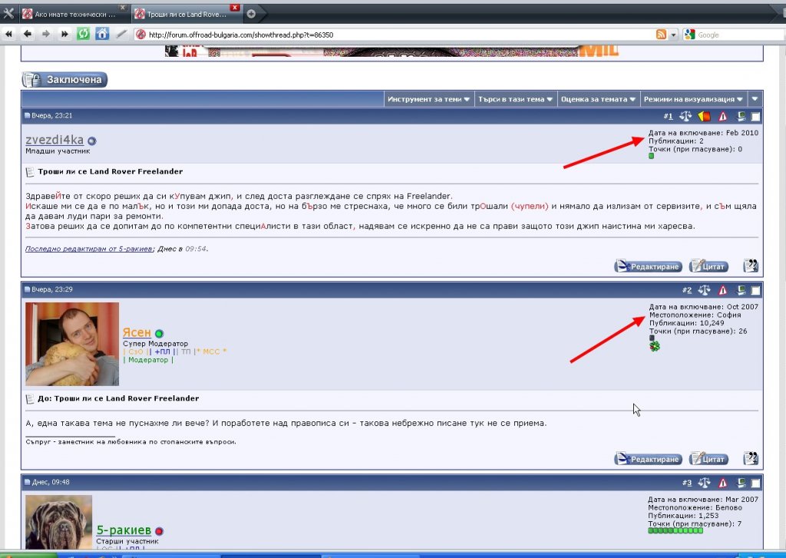This screenshot has height=558, width=786.
Task: Click 'Редактиране' button on post #1
Action: tap(648, 266)
